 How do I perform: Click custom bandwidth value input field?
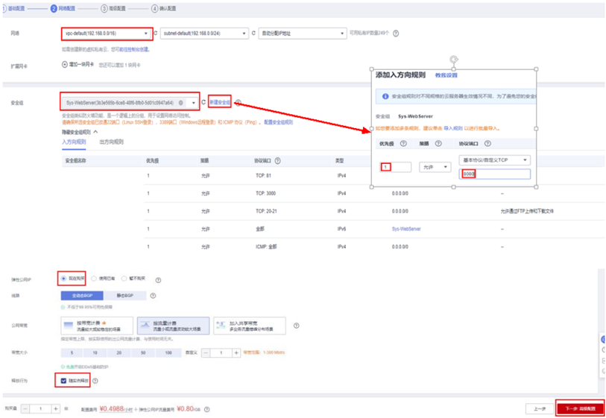pos(221,352)
